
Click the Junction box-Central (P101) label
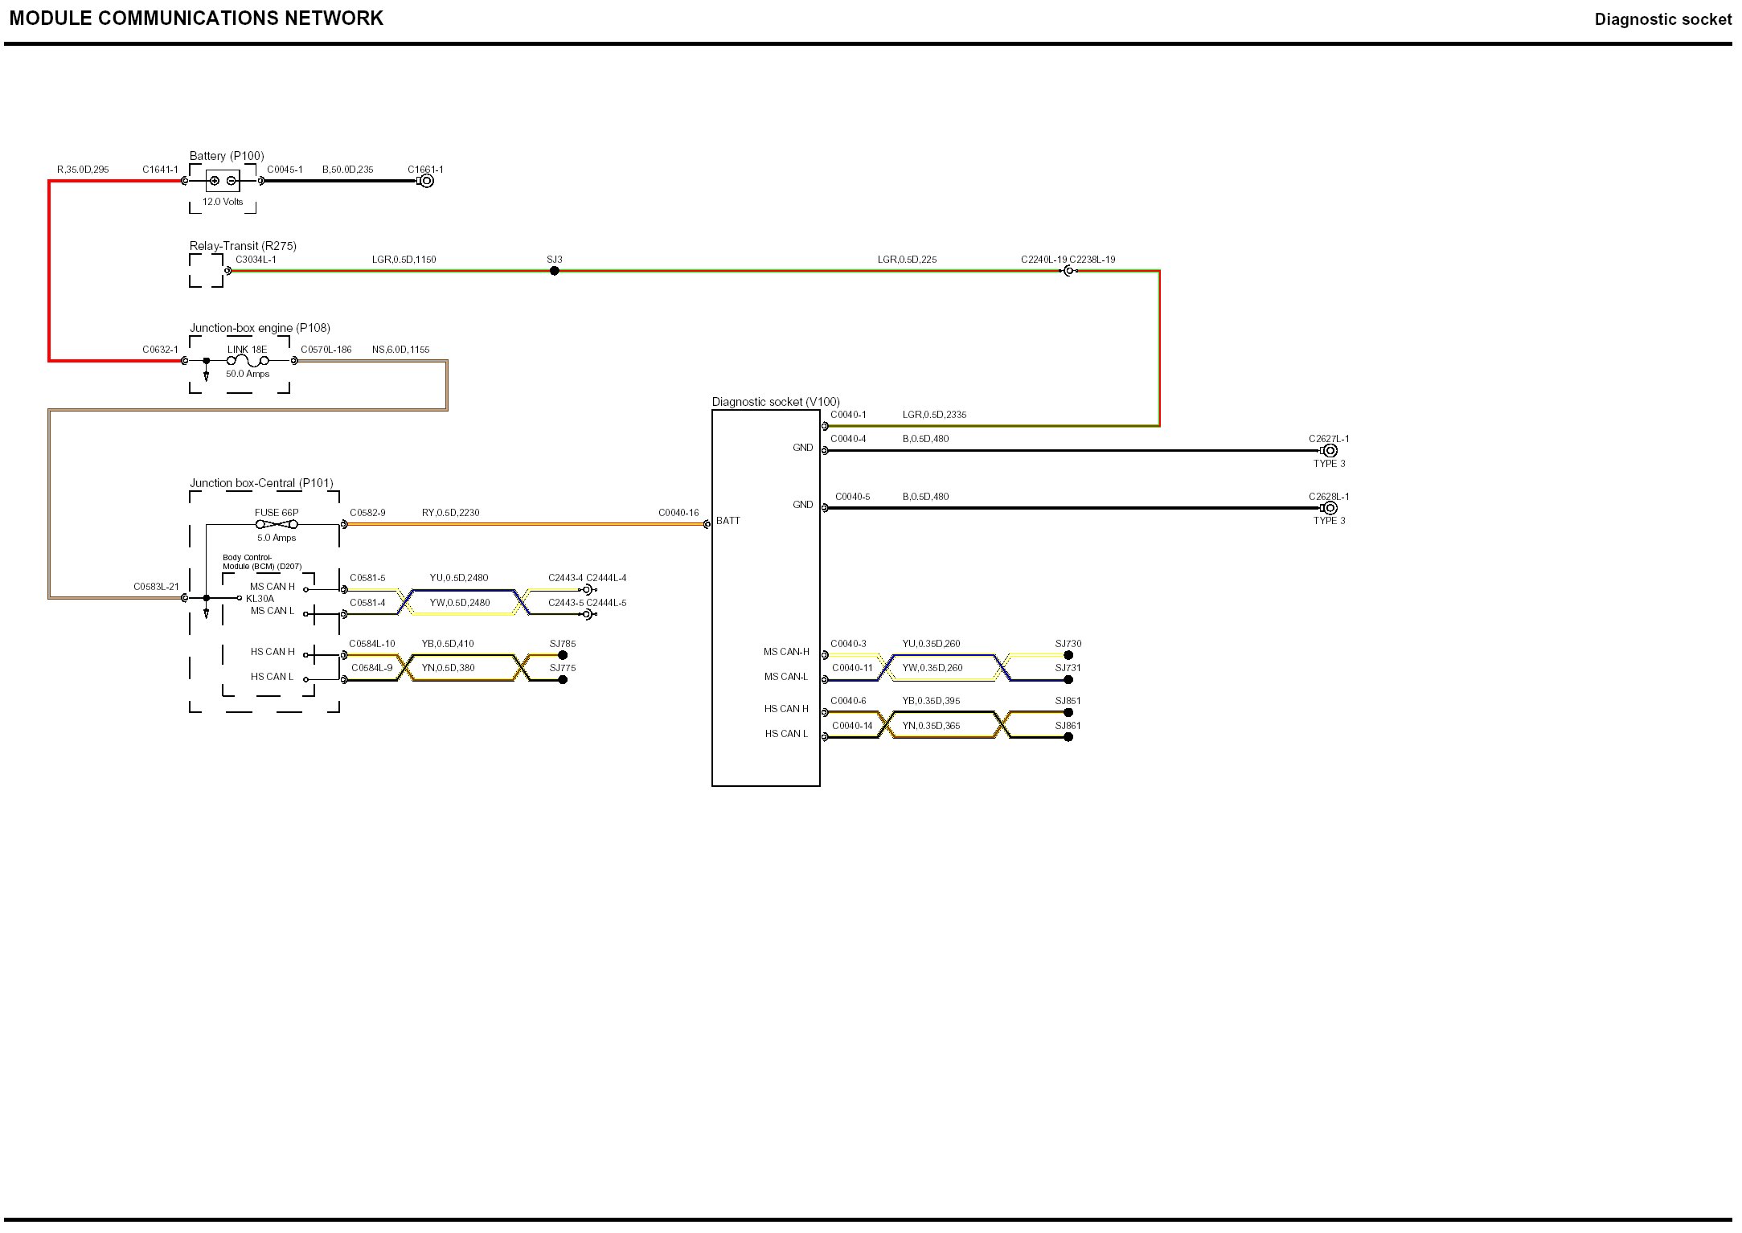pyautogui.click(x=261, y=483)
